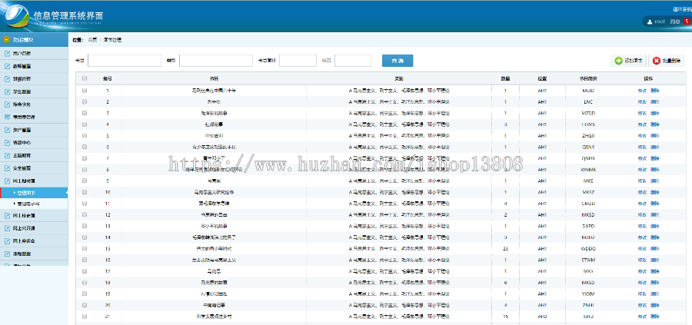This screenshot has width=692, height=325.
Task: Click the 操作 column header
Action: point(648,78)
